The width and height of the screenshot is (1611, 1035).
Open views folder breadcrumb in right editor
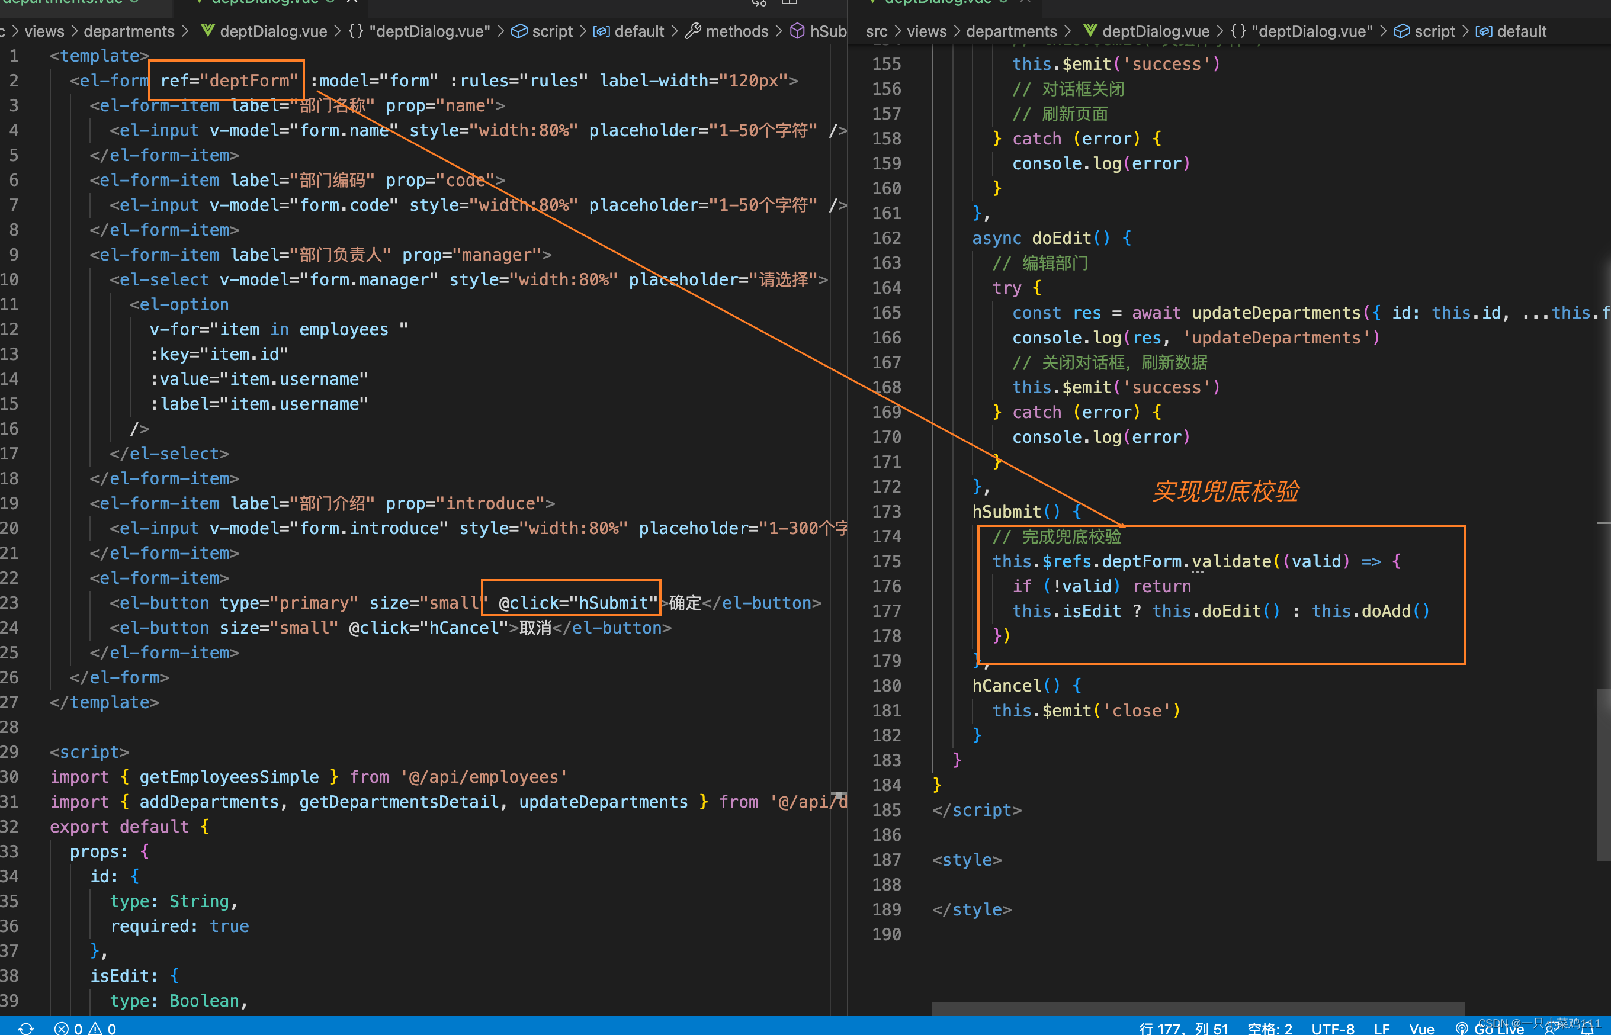(926, 31)
